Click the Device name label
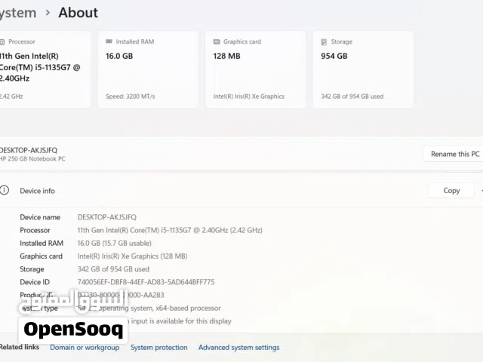The height and width of the screenshot is (362, 483). point(40,217)
